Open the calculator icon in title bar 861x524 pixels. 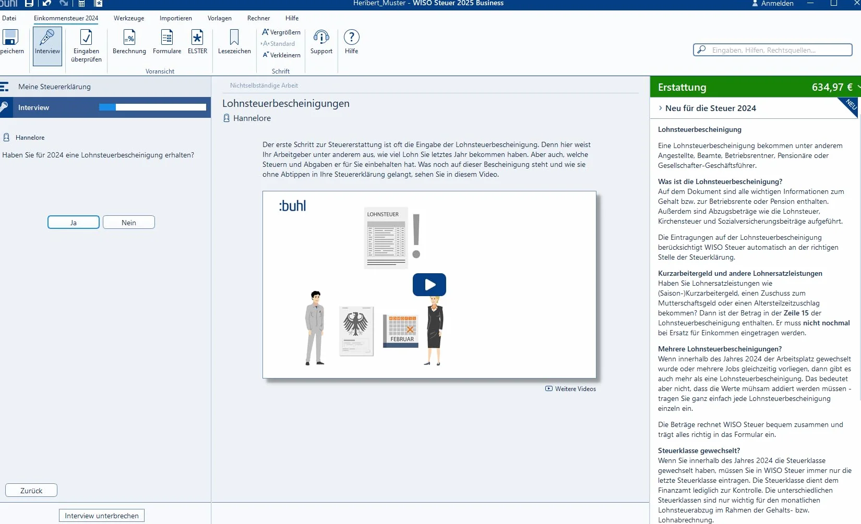point(82,3)
